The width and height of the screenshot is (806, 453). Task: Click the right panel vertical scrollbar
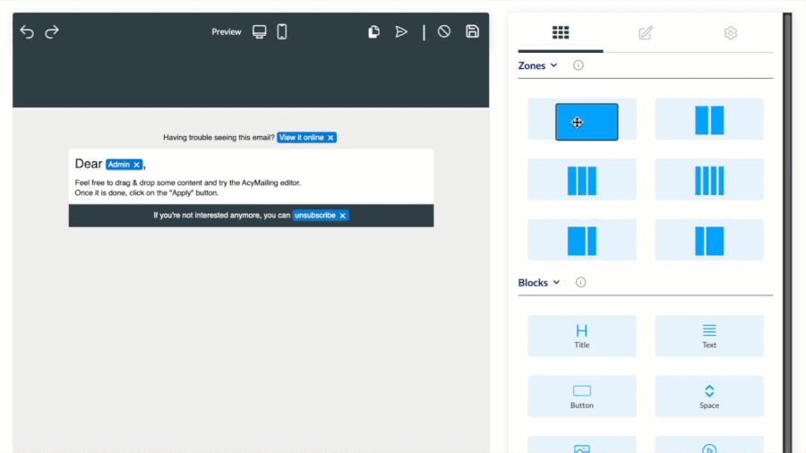tap(787, 233)
